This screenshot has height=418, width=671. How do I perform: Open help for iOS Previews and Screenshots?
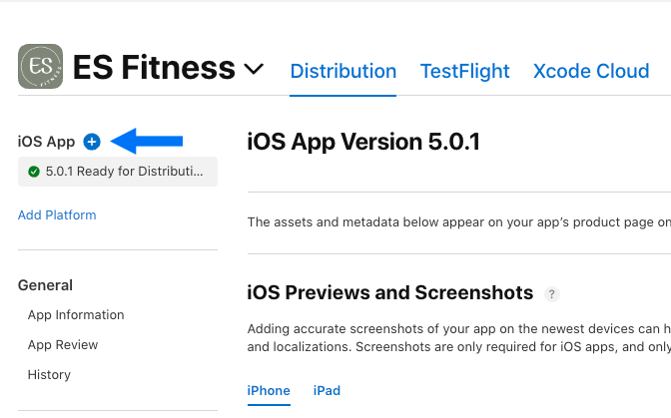pyautogui.click(x=551, y=294)
